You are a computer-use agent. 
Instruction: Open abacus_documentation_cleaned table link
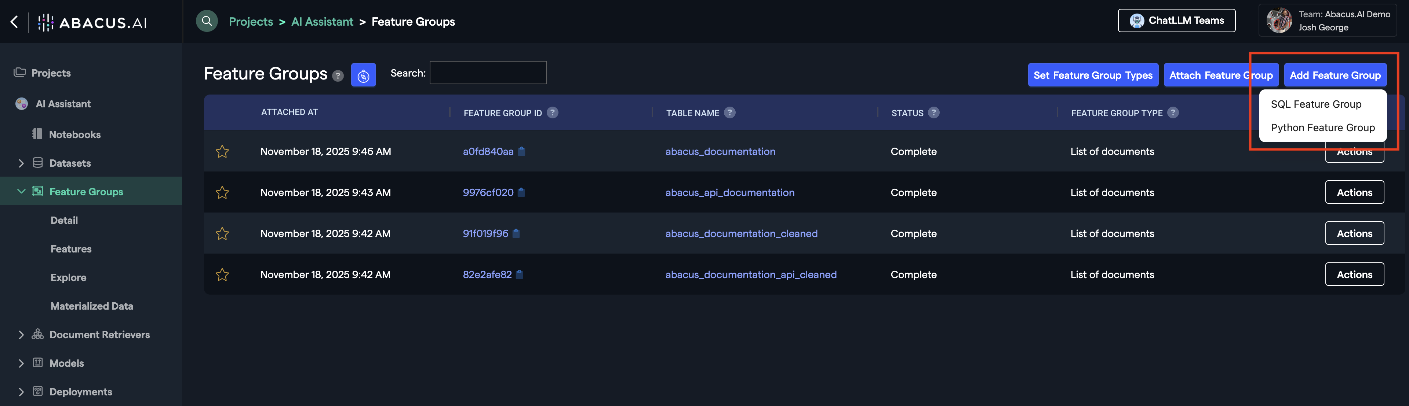click(x=741, y=233)
